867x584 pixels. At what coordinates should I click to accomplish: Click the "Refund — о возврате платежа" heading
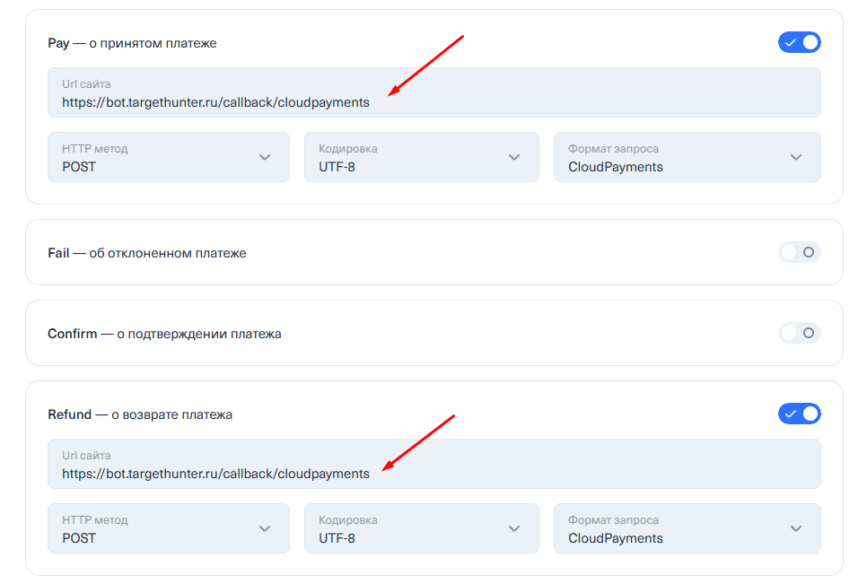[x=140, y=414]
